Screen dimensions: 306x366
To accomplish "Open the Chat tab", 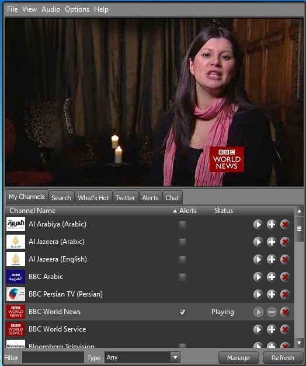I will pos(172,198).
